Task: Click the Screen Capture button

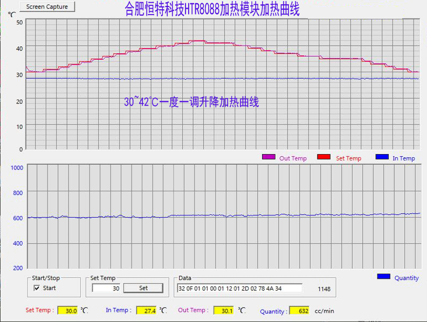Action: pos(47,7)
